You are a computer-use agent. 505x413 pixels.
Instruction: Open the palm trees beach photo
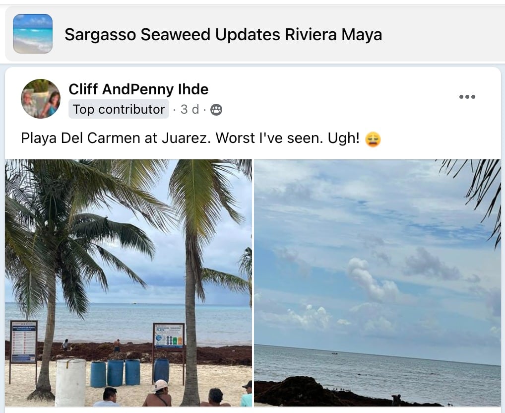[128, 283]
